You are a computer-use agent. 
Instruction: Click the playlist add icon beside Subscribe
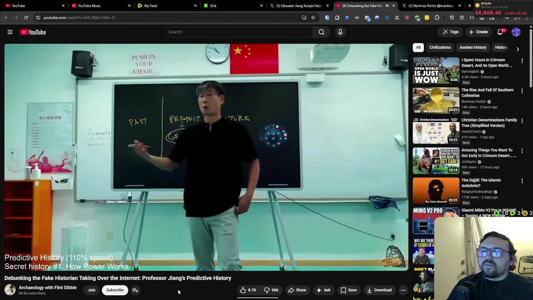(135, 290)
